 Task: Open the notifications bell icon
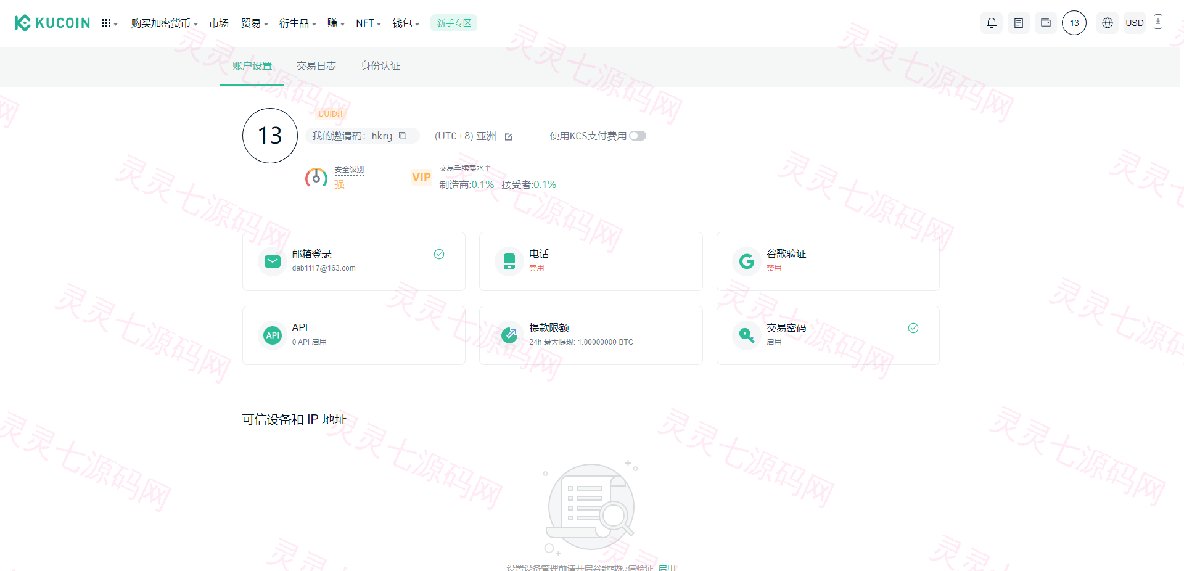coord(992,23)
